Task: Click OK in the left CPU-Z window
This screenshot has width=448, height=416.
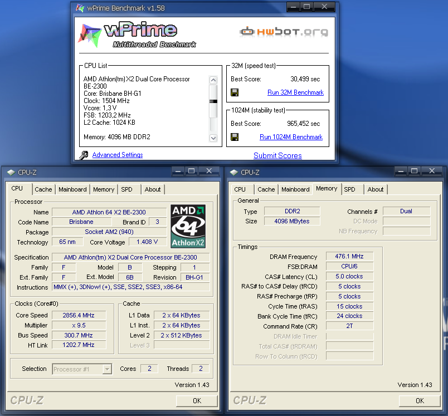Action: [197, 401]
